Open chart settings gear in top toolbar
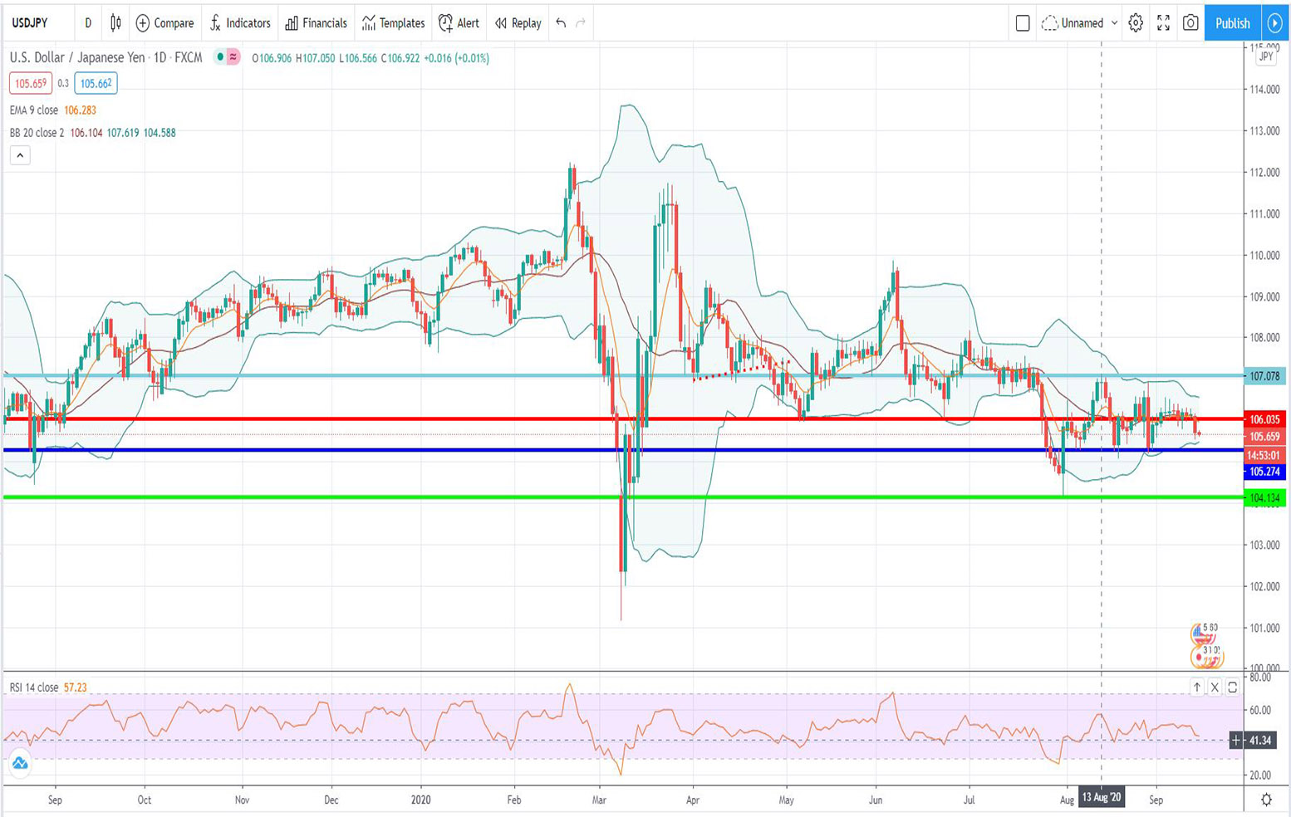This screenshot has height=817, width=1291. coord(1136,23)
